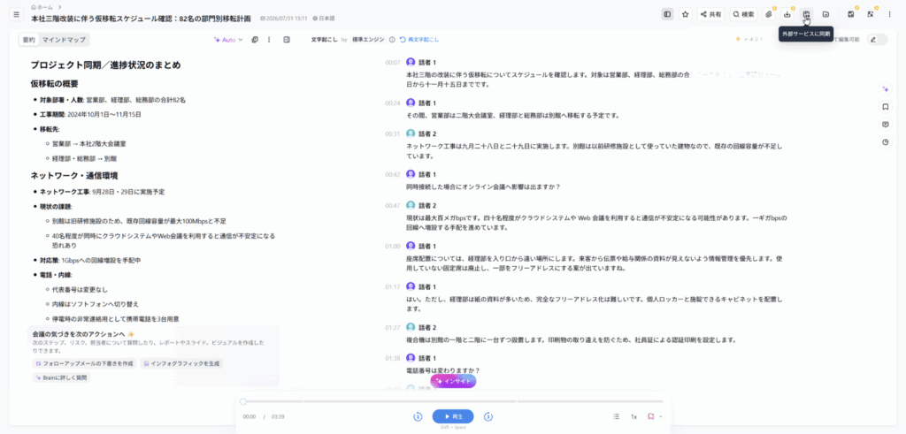Open the summary panel three-dot options
This screenshot has width=906, height=434.
[269, 40]
